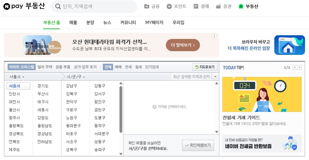The height and width of the screenshot is (160, 309).
Task: Open 네이버 전세금 반환보증 banner
Action: (x=262, y=143)
